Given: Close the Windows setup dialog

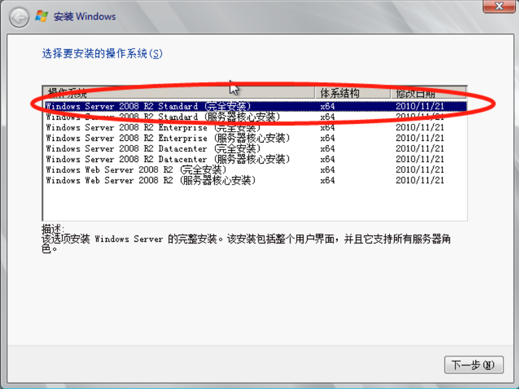Looking at the screenshot, I should pyautogui.click(x=499, y=6).
